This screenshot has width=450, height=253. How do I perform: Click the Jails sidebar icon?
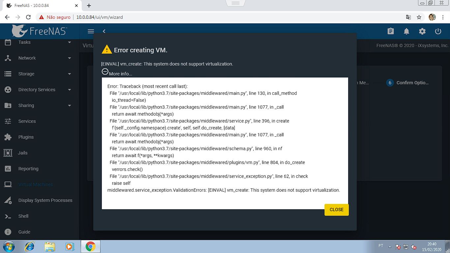click(8, 153)
